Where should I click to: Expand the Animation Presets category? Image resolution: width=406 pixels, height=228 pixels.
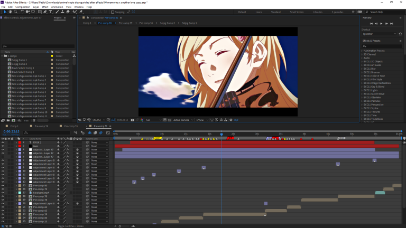click(x=362, y=51)
